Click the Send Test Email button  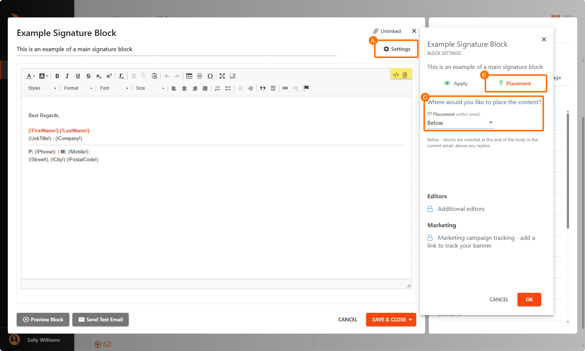point(101,319)
